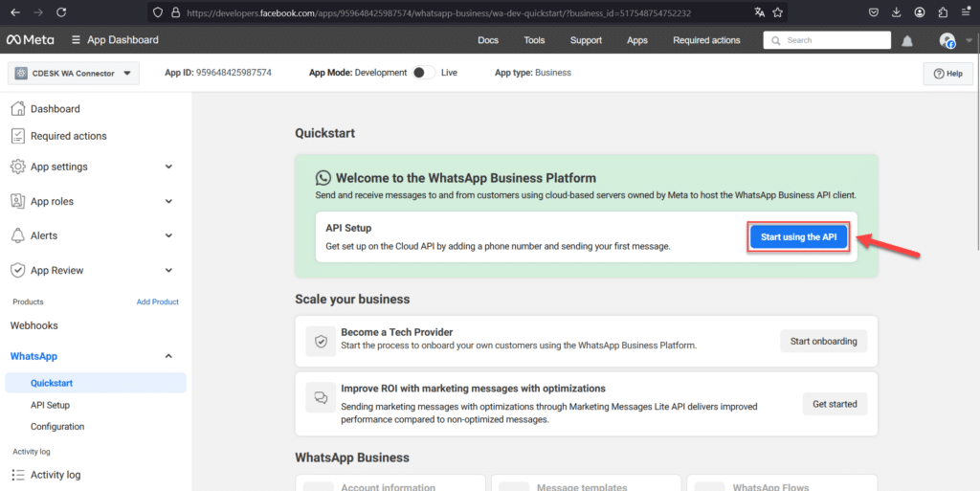
Task: Open Firefox downloads icon
Action: [897, 11]
